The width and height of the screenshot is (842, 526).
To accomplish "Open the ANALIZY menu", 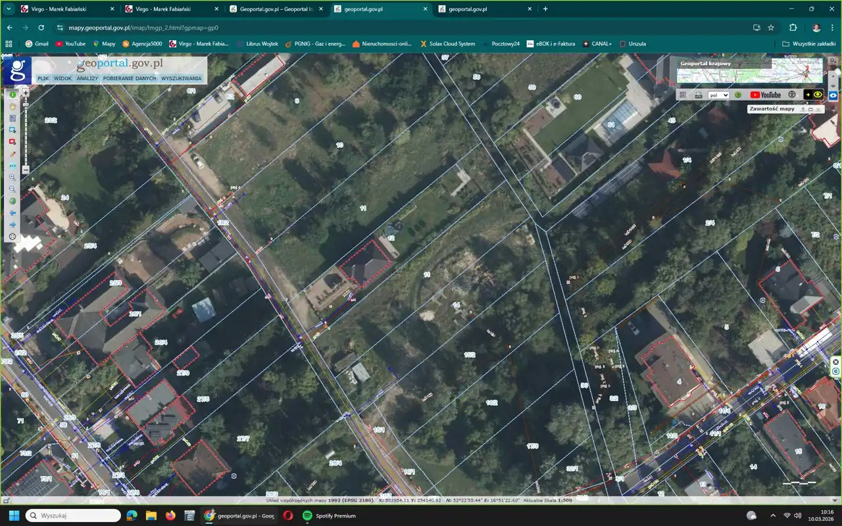I will [87, 78].
